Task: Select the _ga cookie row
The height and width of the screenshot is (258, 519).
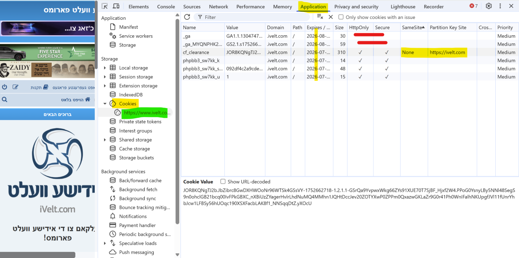Action: point(349,36)
